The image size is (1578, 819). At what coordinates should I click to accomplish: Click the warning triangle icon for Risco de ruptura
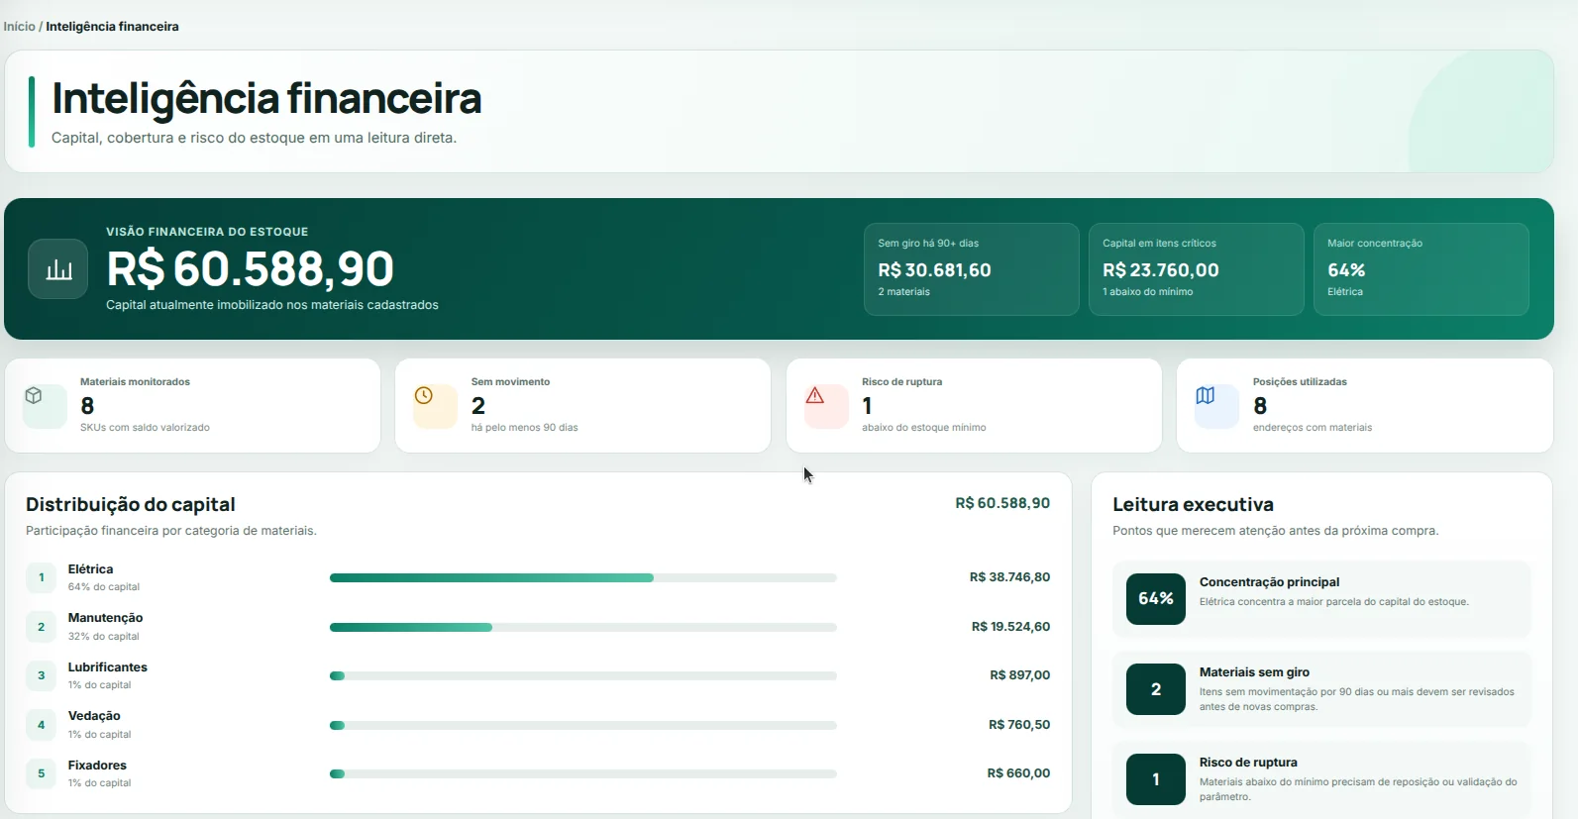pyautogui.click(x=815, y=396)
